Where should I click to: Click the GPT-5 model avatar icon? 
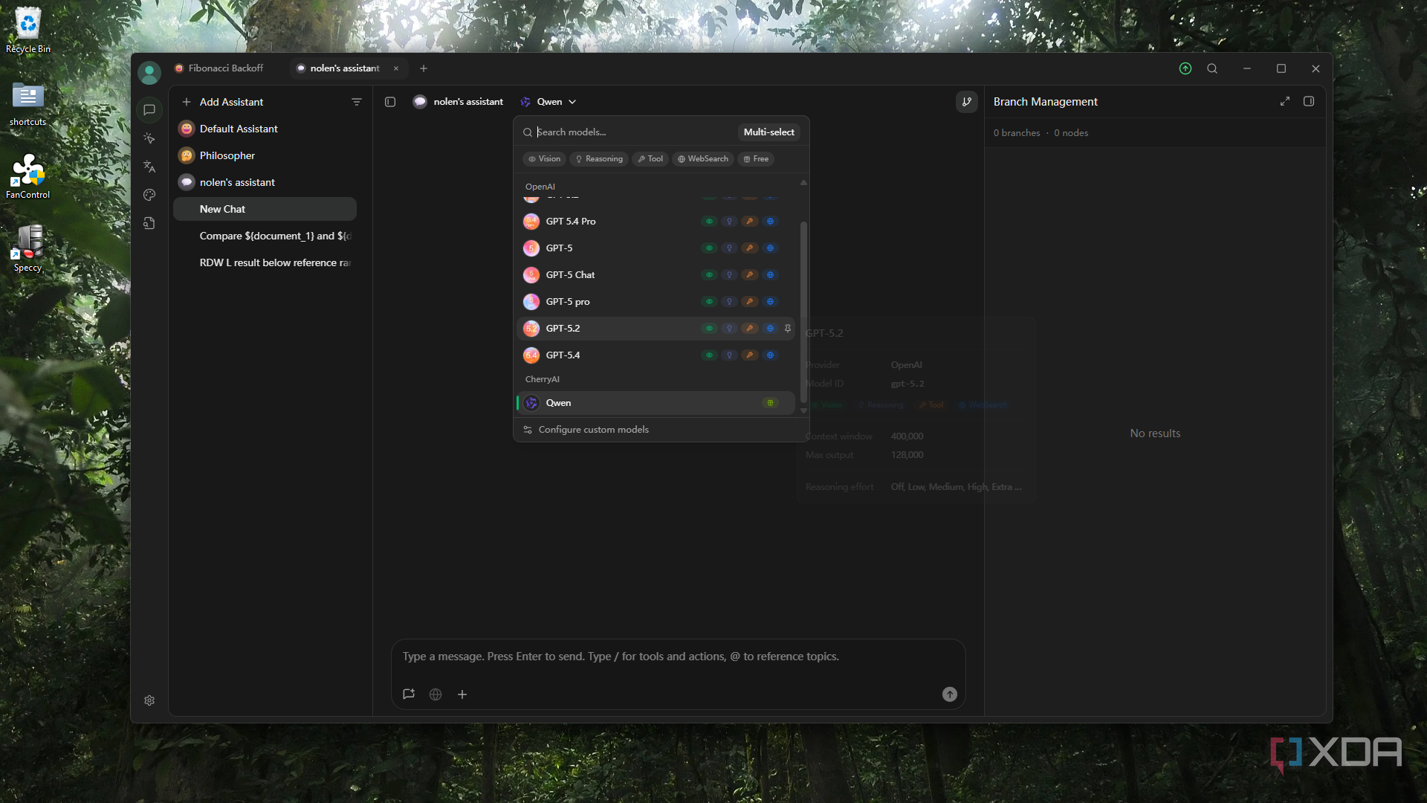point(531,248)
